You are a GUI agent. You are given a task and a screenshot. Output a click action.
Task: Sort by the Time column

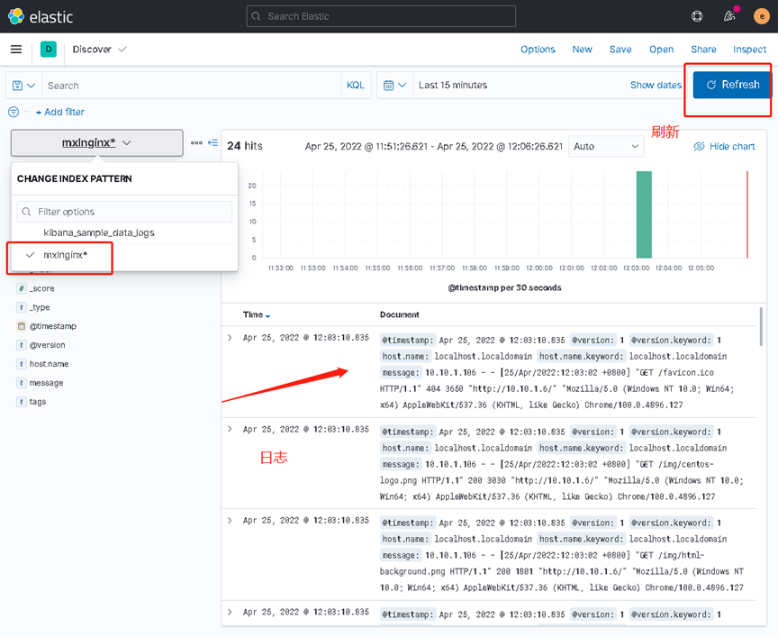tap(256, 314)
